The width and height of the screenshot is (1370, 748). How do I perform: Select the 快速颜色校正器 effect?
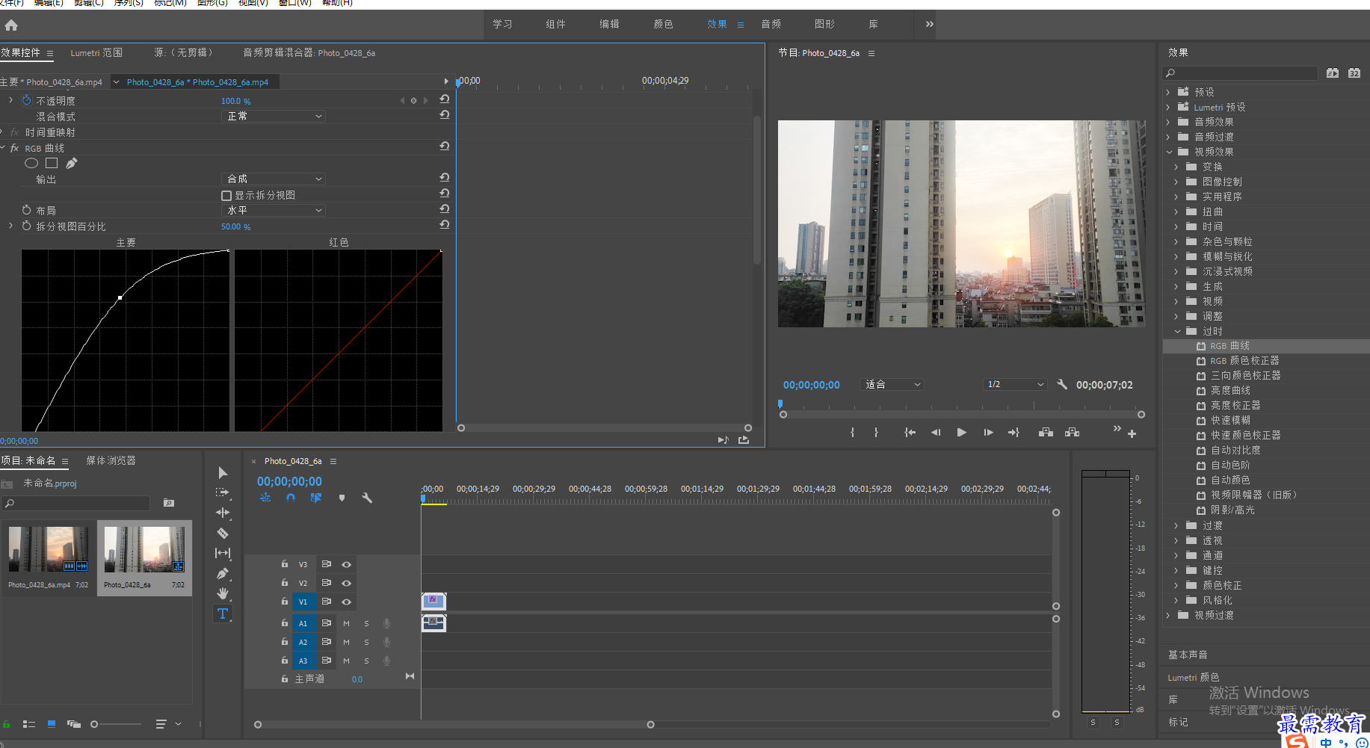tap(1246, 435)
